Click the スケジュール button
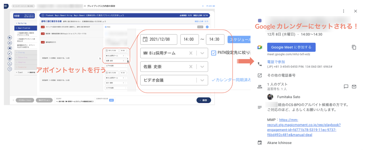 [239, 39]
